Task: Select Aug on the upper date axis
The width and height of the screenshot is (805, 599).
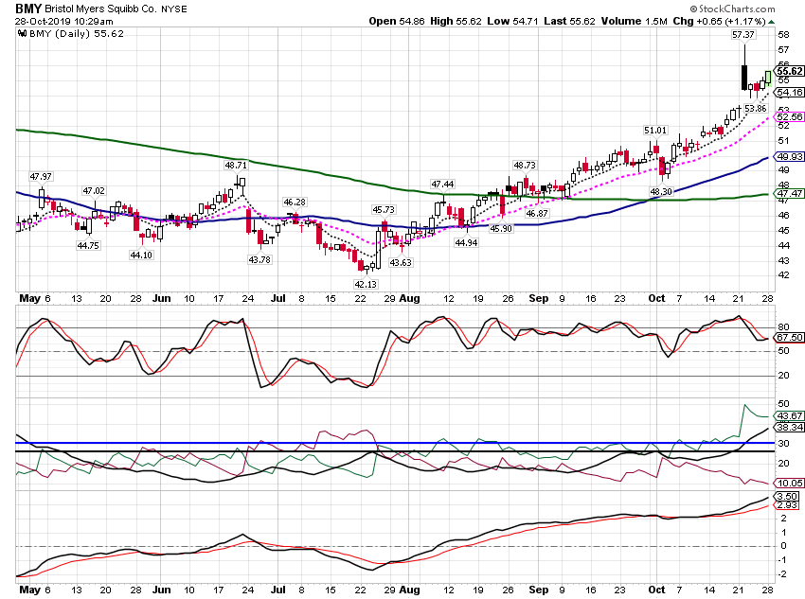Action: coord(409,298)
